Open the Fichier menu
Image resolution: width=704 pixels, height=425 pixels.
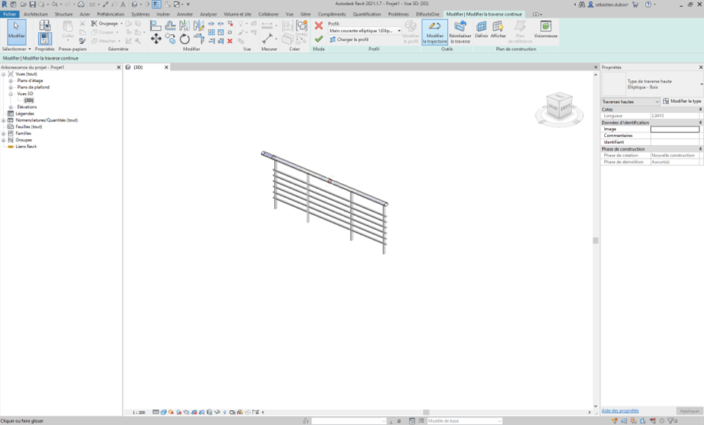[10, 14]
